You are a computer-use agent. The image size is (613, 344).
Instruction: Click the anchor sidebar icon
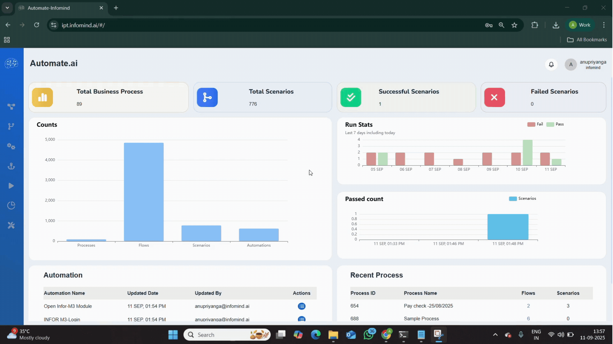[11, 166]
